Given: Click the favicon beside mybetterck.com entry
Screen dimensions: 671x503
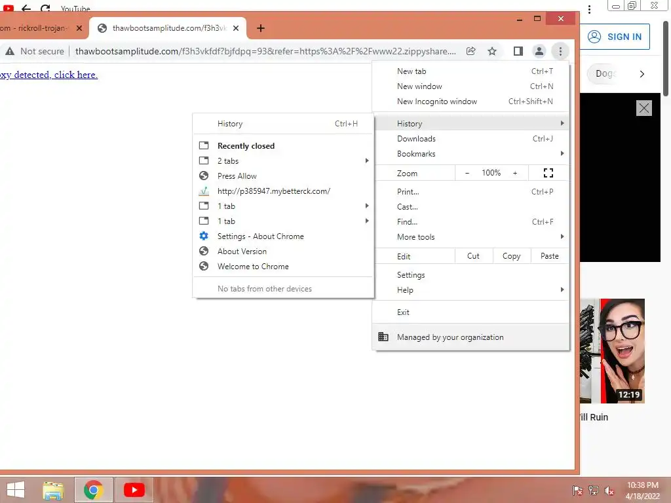Looking at the screenshot, I should [204, 191].
